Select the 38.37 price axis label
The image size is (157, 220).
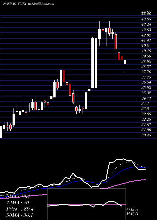pos(146,67)
